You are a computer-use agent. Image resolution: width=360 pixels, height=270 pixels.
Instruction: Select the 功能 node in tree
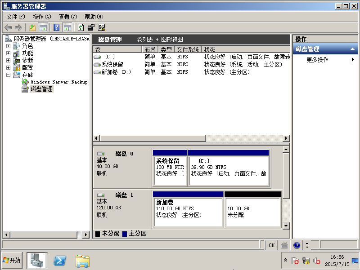tap(27, 53)
